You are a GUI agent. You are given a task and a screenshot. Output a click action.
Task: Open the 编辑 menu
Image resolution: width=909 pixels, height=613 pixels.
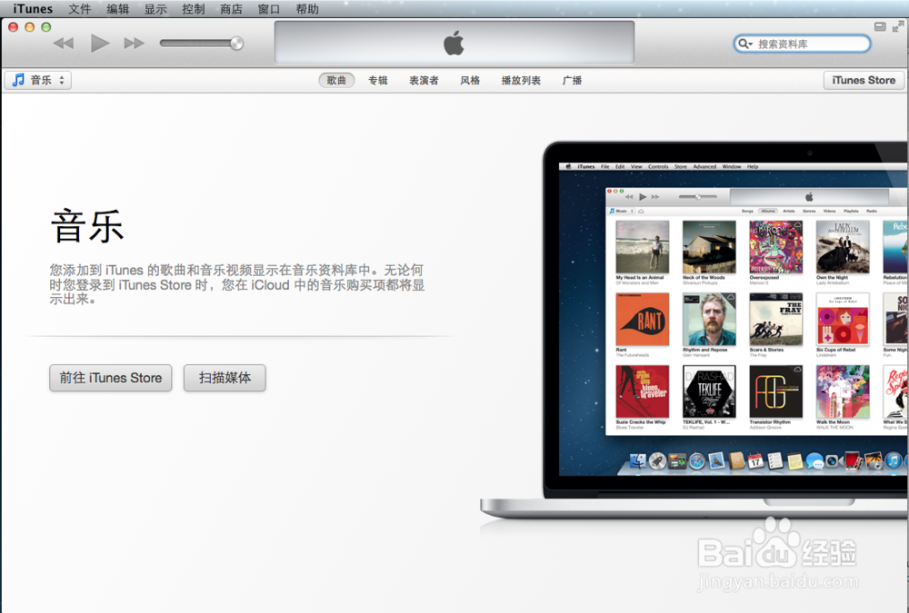[x=117, y=9]
